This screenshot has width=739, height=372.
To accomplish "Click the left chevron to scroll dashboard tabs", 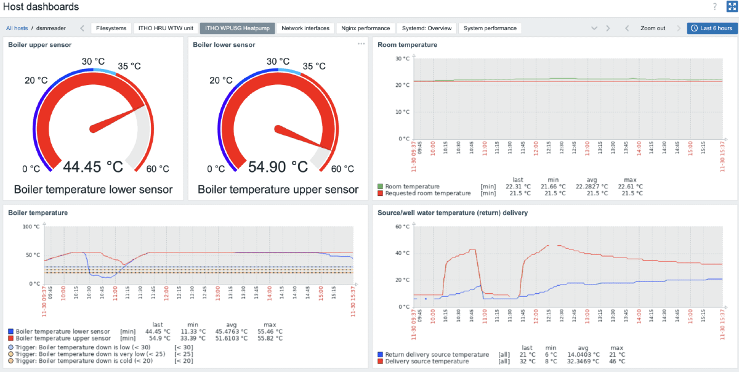I will click(x=81, y=28).
